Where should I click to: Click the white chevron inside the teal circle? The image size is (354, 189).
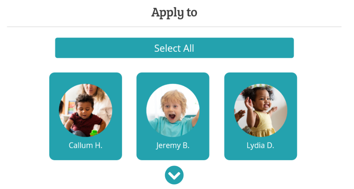tap(174, 176)
